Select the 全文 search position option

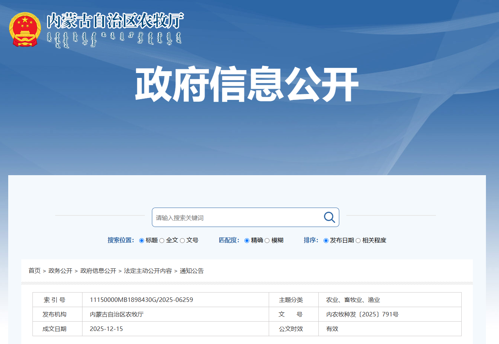coord(162,240)
